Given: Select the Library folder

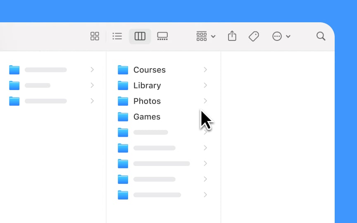Looking at the screenshot, I should 147,85.
